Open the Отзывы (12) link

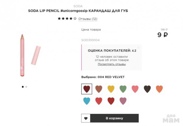click(88, 19)
